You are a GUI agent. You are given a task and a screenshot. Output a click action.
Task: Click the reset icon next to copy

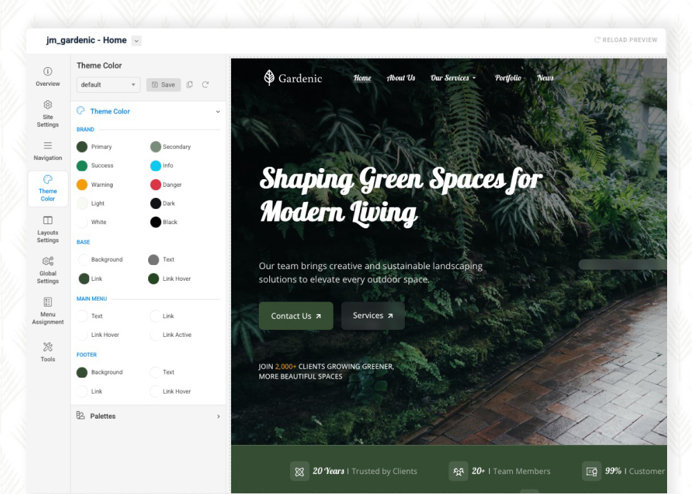(206, 84)
